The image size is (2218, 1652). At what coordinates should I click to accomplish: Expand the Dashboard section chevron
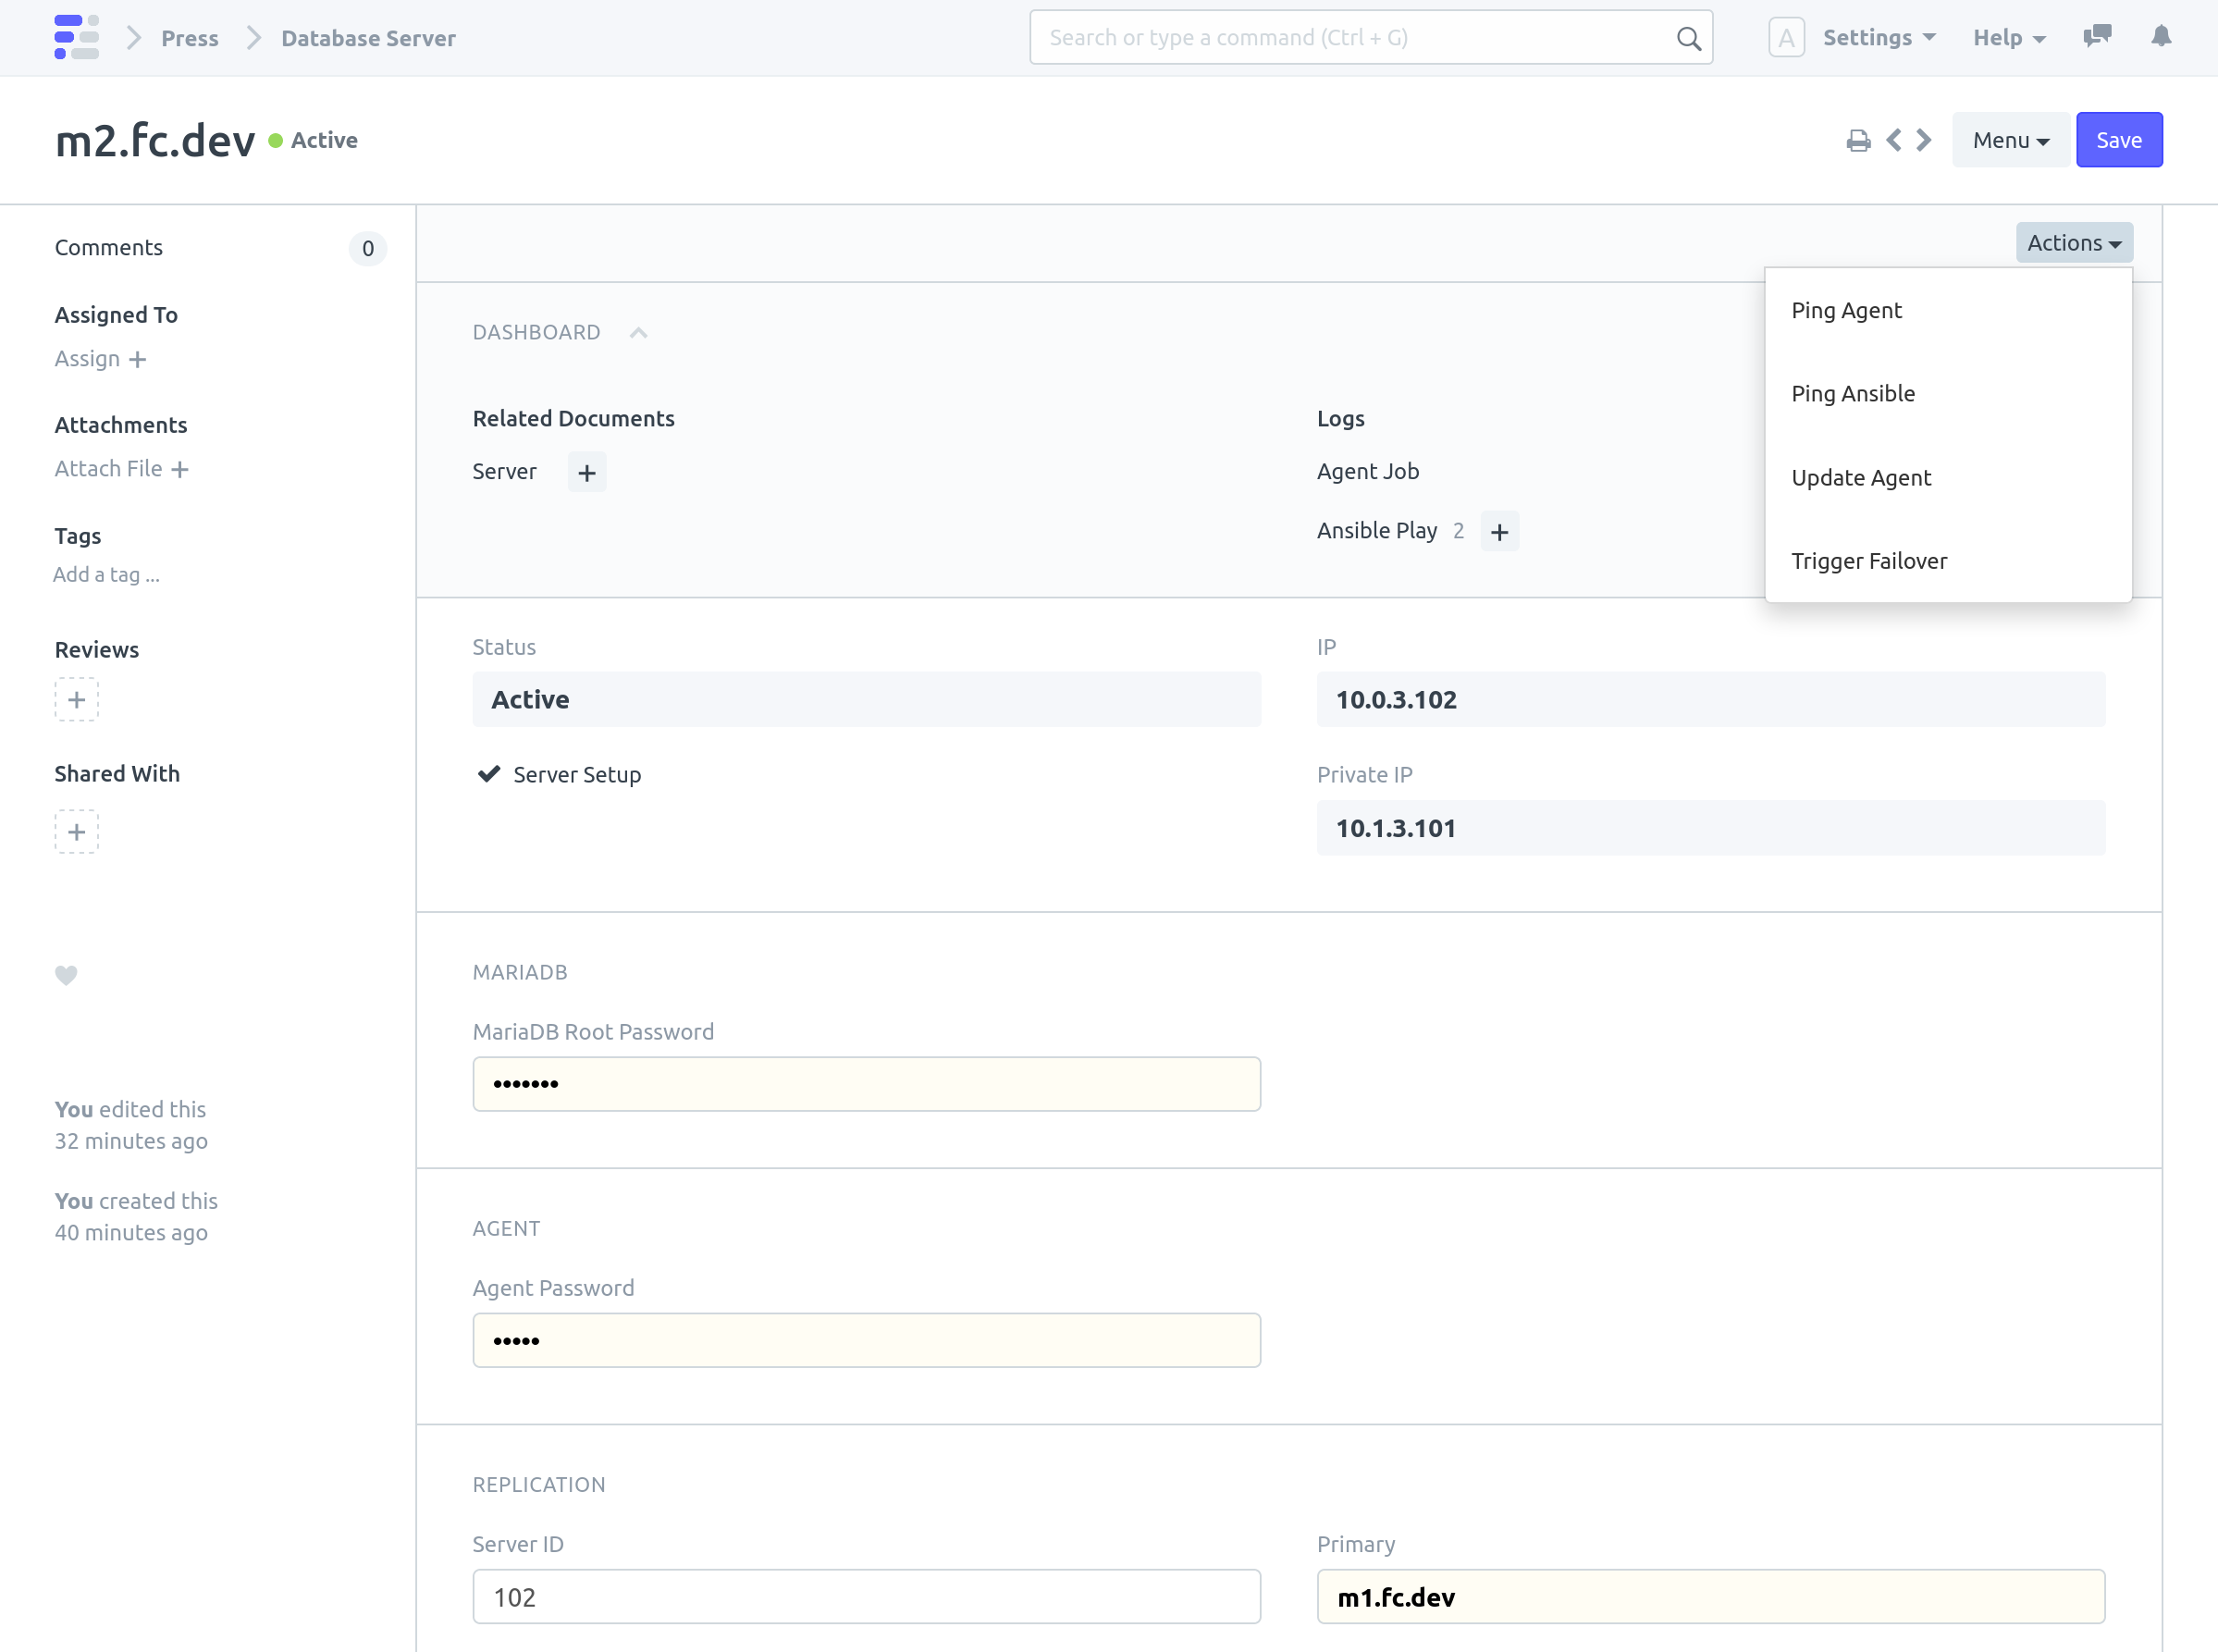click(x=639, y=331)
